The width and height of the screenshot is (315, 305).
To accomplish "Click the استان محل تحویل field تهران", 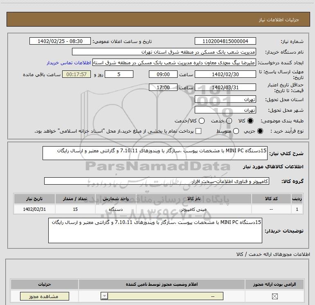I will (x=225, y=99).
